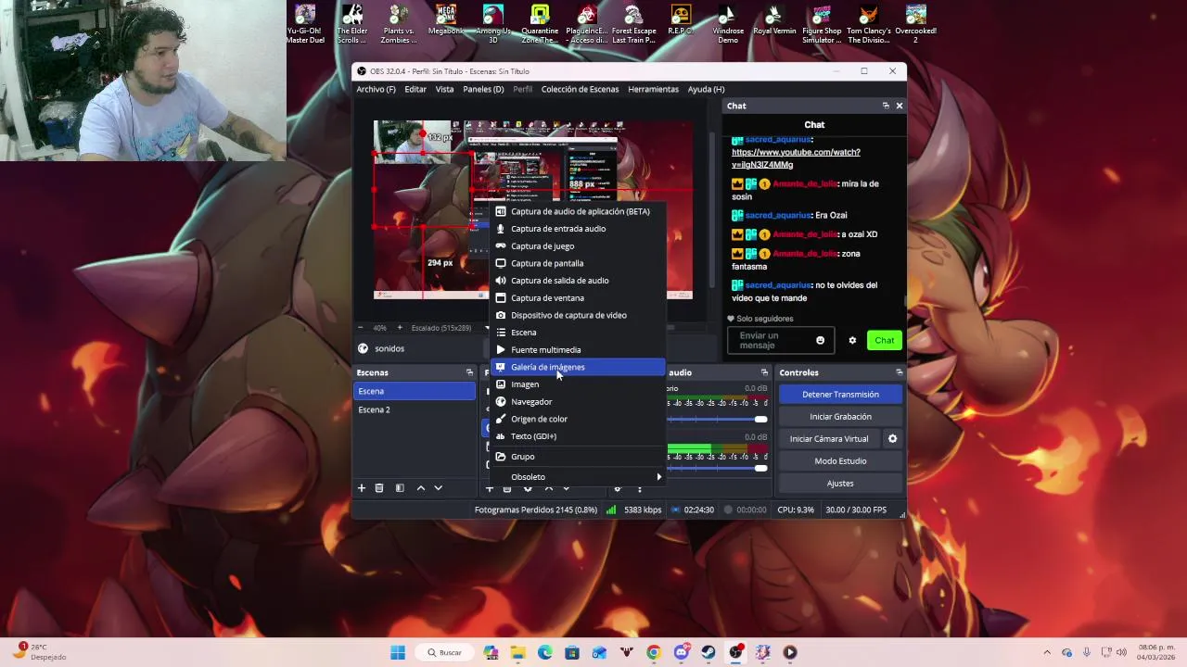The width and height of the screenshot is (1187, 667).
Task: Enable Modo Estudio
Action: pos(840,461)
